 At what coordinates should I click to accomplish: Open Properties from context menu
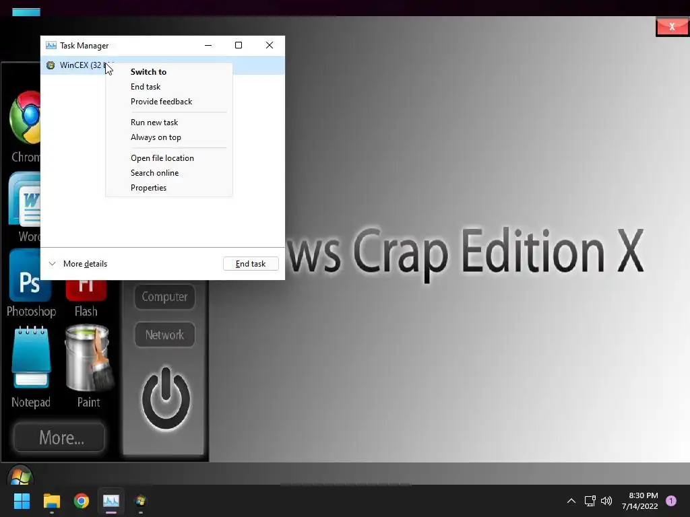[x=169, y=188]
